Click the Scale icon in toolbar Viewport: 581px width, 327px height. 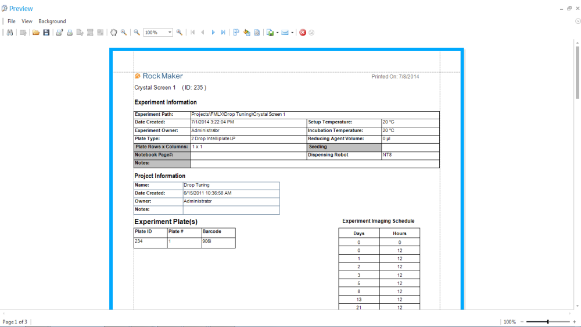point(101,33)
